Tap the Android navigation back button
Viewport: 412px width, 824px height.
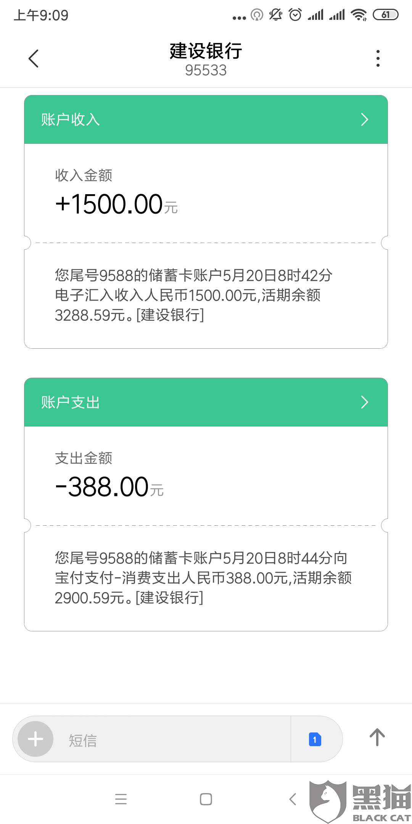pos(293,799)
